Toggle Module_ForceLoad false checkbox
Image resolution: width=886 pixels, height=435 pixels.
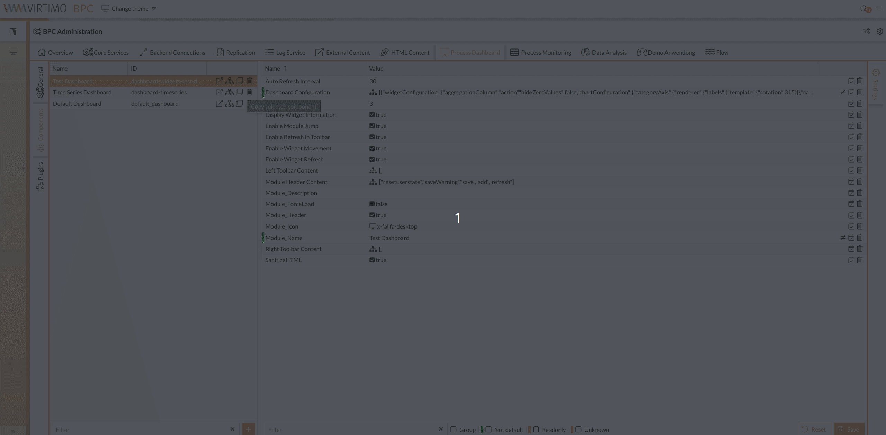372,204
